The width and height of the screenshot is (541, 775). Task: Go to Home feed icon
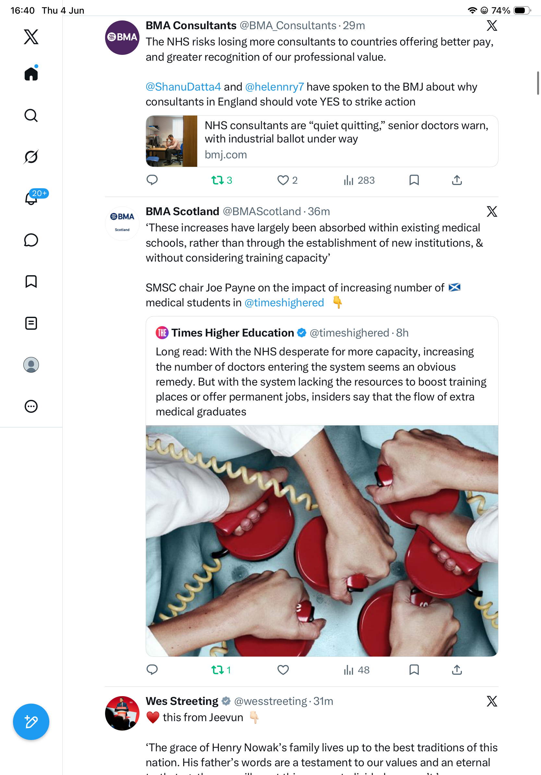click(31, 73)
